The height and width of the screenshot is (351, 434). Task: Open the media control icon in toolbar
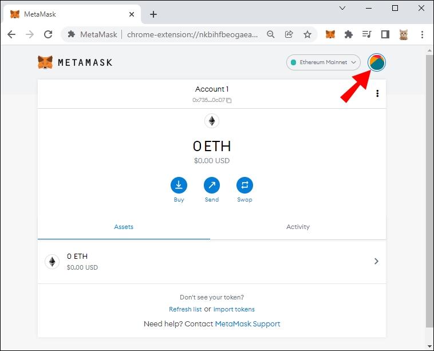tap(367, 34)
